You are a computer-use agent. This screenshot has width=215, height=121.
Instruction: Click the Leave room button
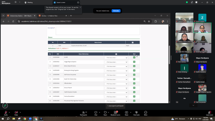[x=210, y=113]
